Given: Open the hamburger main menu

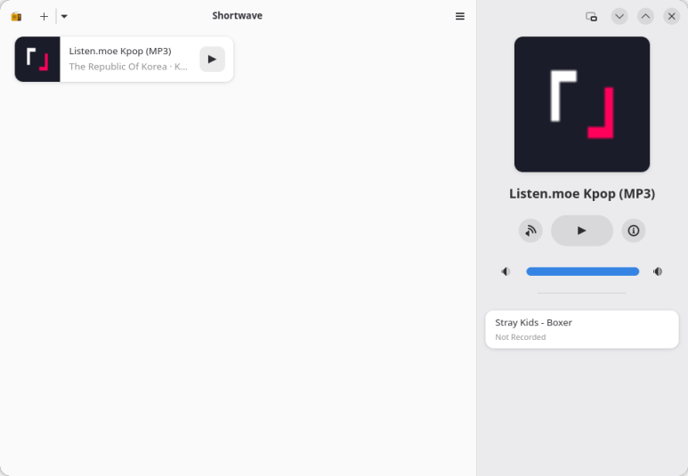Looking at the screenshot, I should click(460, 16).
